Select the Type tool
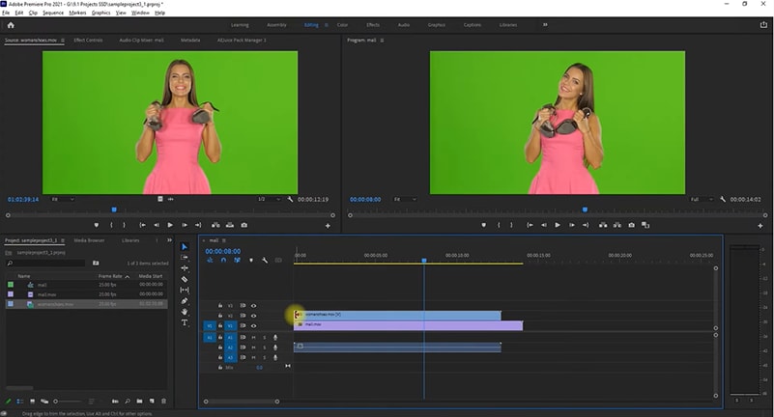 click(185, 322)
